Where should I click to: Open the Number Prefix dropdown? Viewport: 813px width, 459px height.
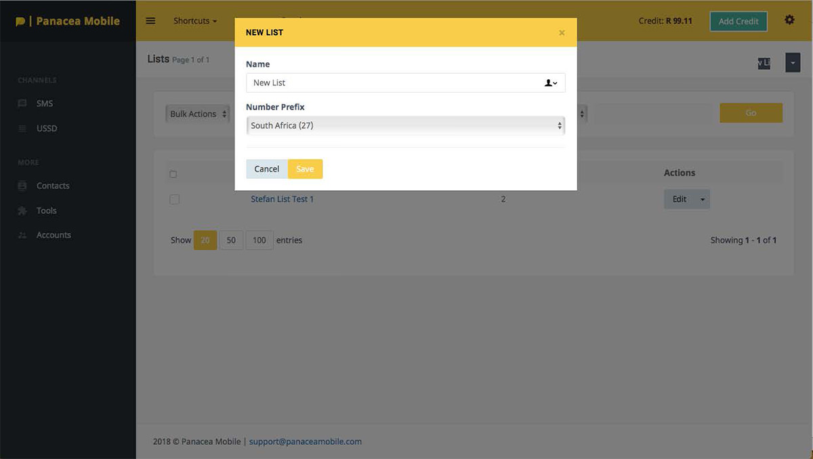405,125
